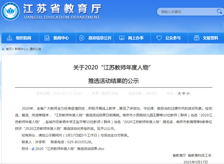
Task: Click the 政府信息公开 icon
Action: pyautogui.click(x=82, y=38)
